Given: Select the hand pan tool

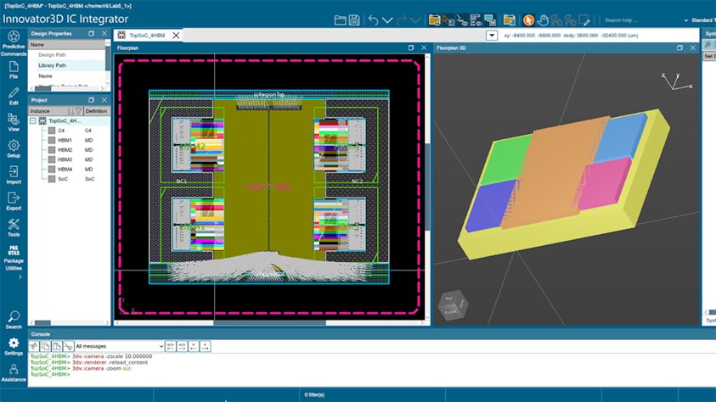Looking at the screenshot, I should [543, 20].
